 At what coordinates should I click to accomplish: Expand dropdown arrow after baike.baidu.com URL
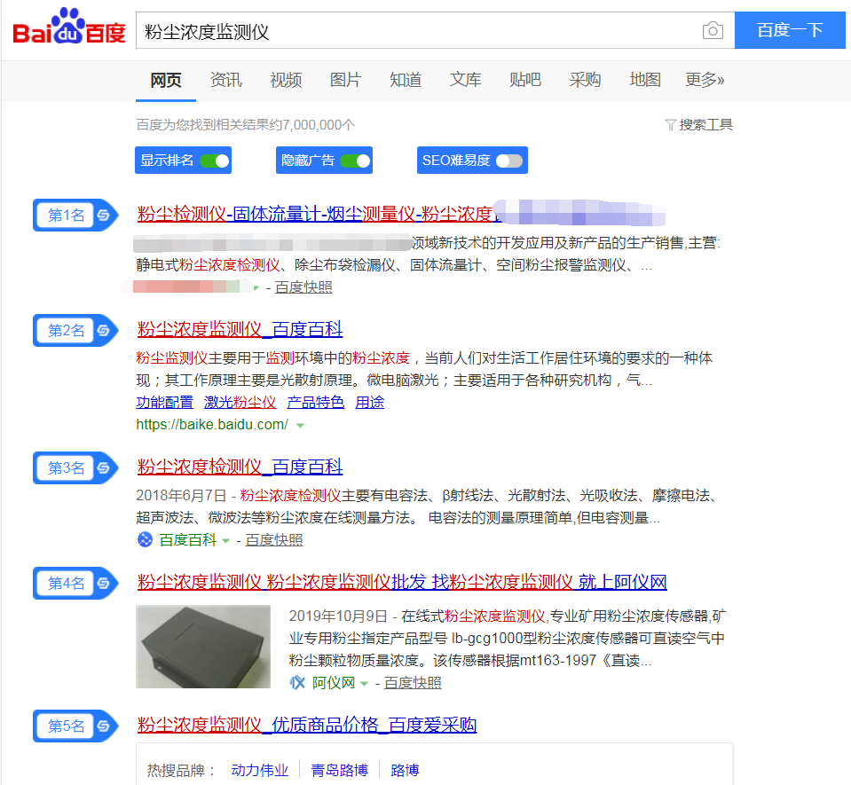[300, 426]
